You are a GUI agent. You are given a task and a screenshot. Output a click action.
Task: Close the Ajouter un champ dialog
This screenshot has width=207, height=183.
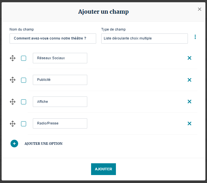tap(200, 9)
